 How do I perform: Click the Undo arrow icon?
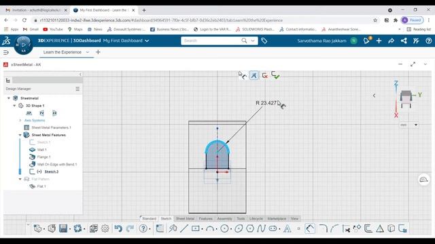click(x=118, y=228)
